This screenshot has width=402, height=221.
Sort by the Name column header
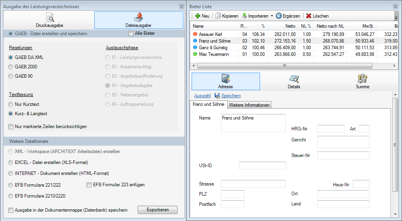click(x=214, y=26)
